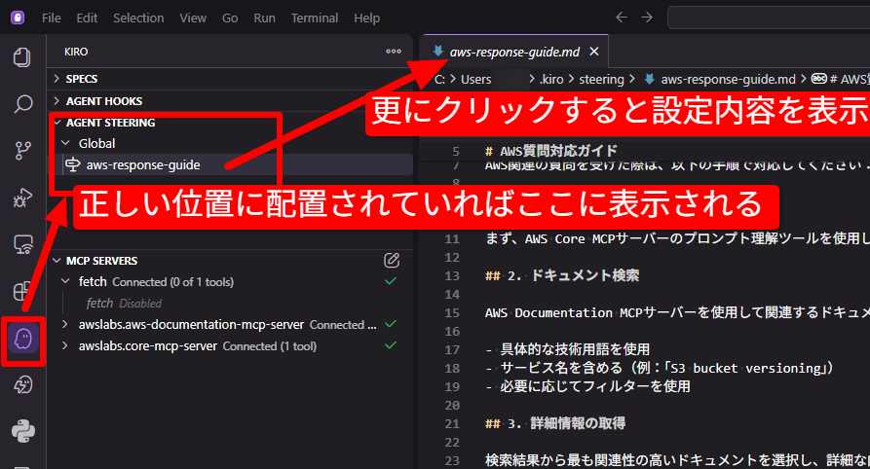This screenshot has height=469, width=870.
Task: Open the Source Control icon
Action: tap(22, 150)
